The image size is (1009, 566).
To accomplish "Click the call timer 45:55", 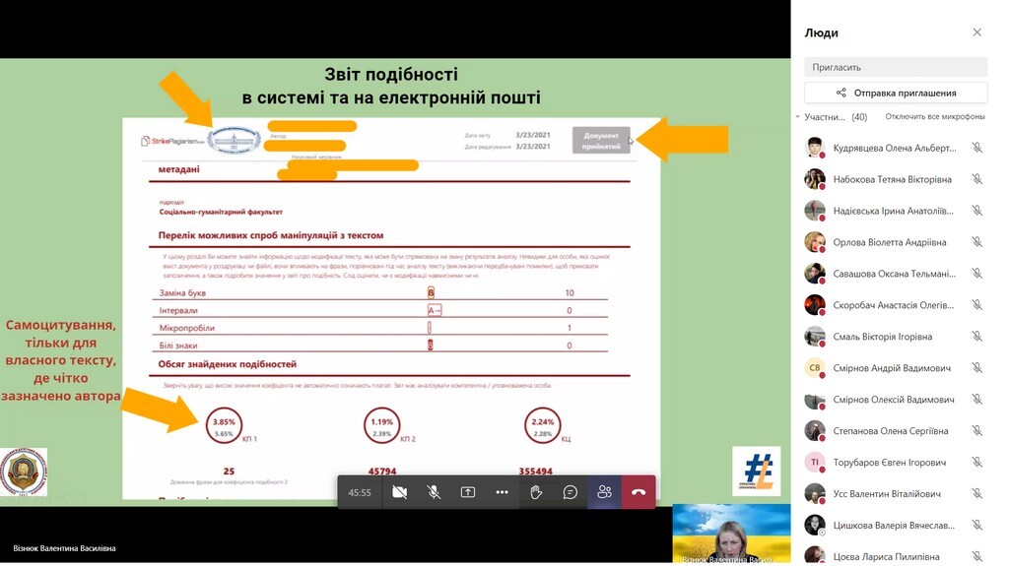I will pyautogui.click(x=360, y=493).
